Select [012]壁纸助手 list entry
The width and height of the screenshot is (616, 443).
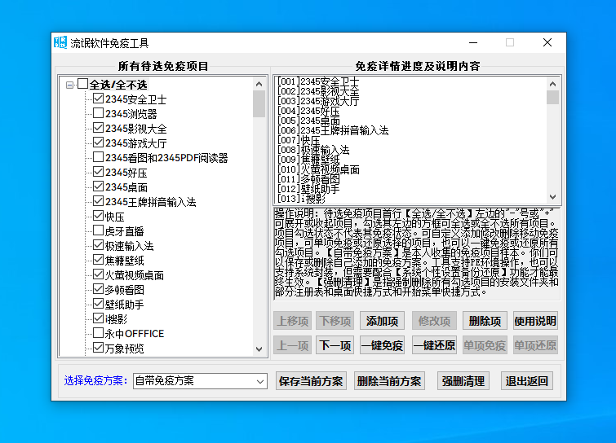[x=308, y=190]
